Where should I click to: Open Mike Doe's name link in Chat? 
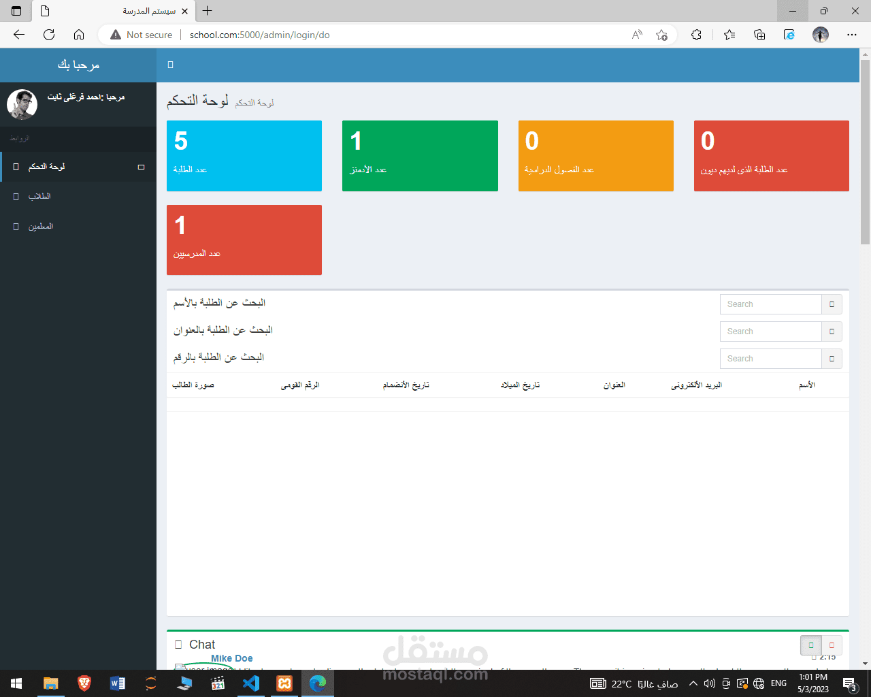pyautogui.click(x=231, y=658)
